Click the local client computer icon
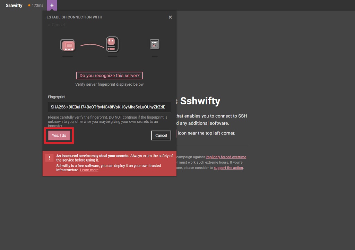Screen dimensions: 355x250 tap(68, 45)
